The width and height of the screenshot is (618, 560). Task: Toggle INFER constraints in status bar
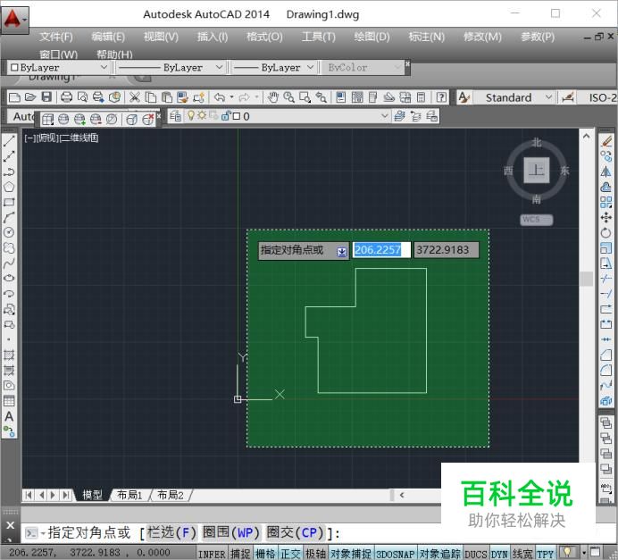coord(212,554)
